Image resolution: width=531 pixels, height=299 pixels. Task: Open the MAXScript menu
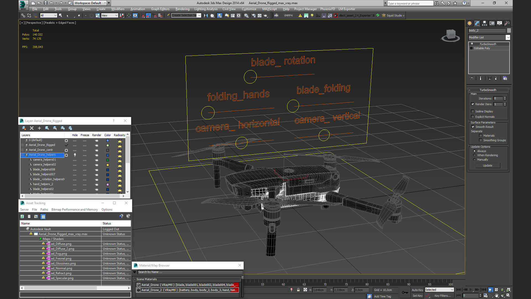point(269,9)
